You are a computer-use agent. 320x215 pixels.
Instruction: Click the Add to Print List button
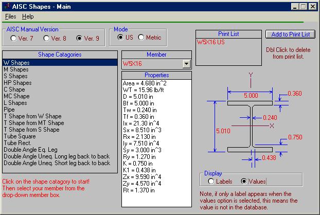pos(290,34)
